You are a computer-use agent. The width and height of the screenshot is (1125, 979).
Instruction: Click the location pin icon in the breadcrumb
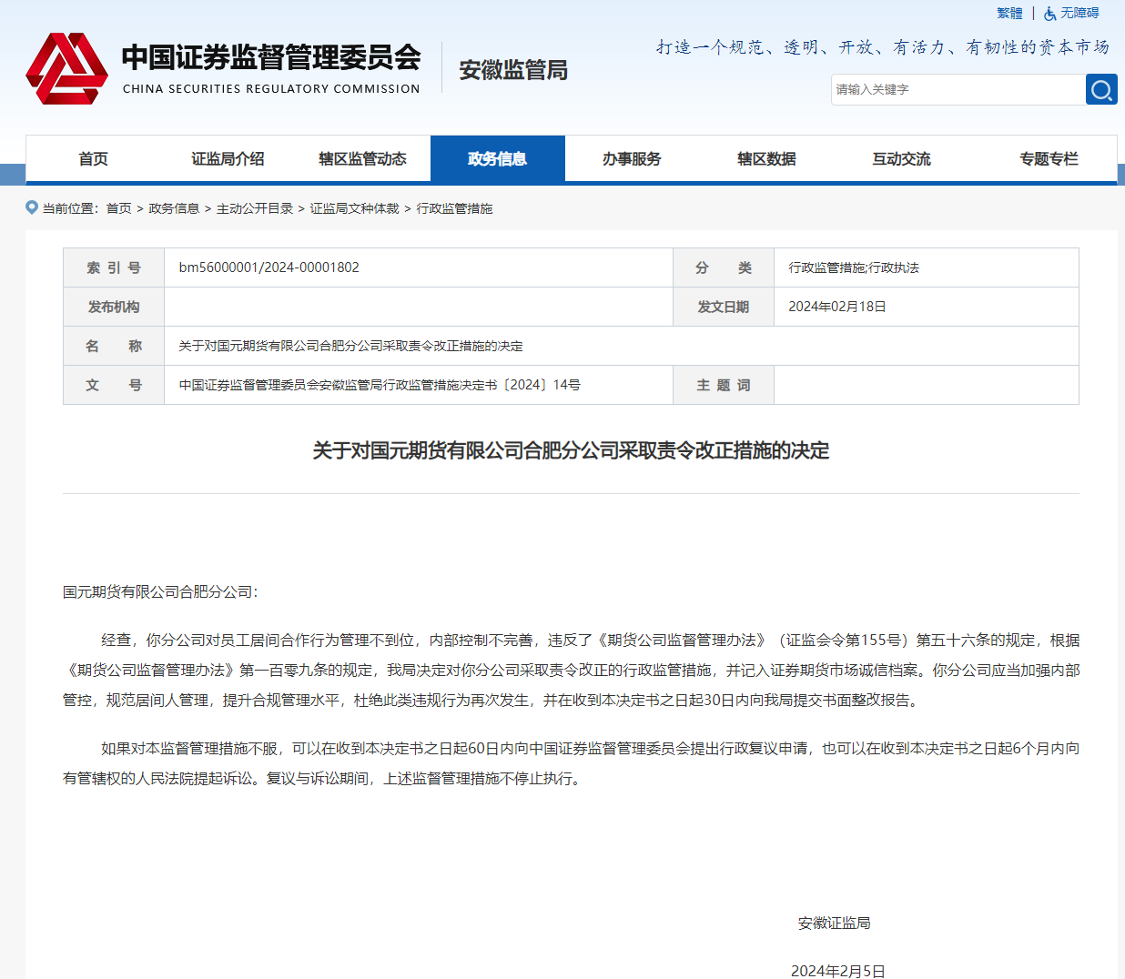(32, 207)
